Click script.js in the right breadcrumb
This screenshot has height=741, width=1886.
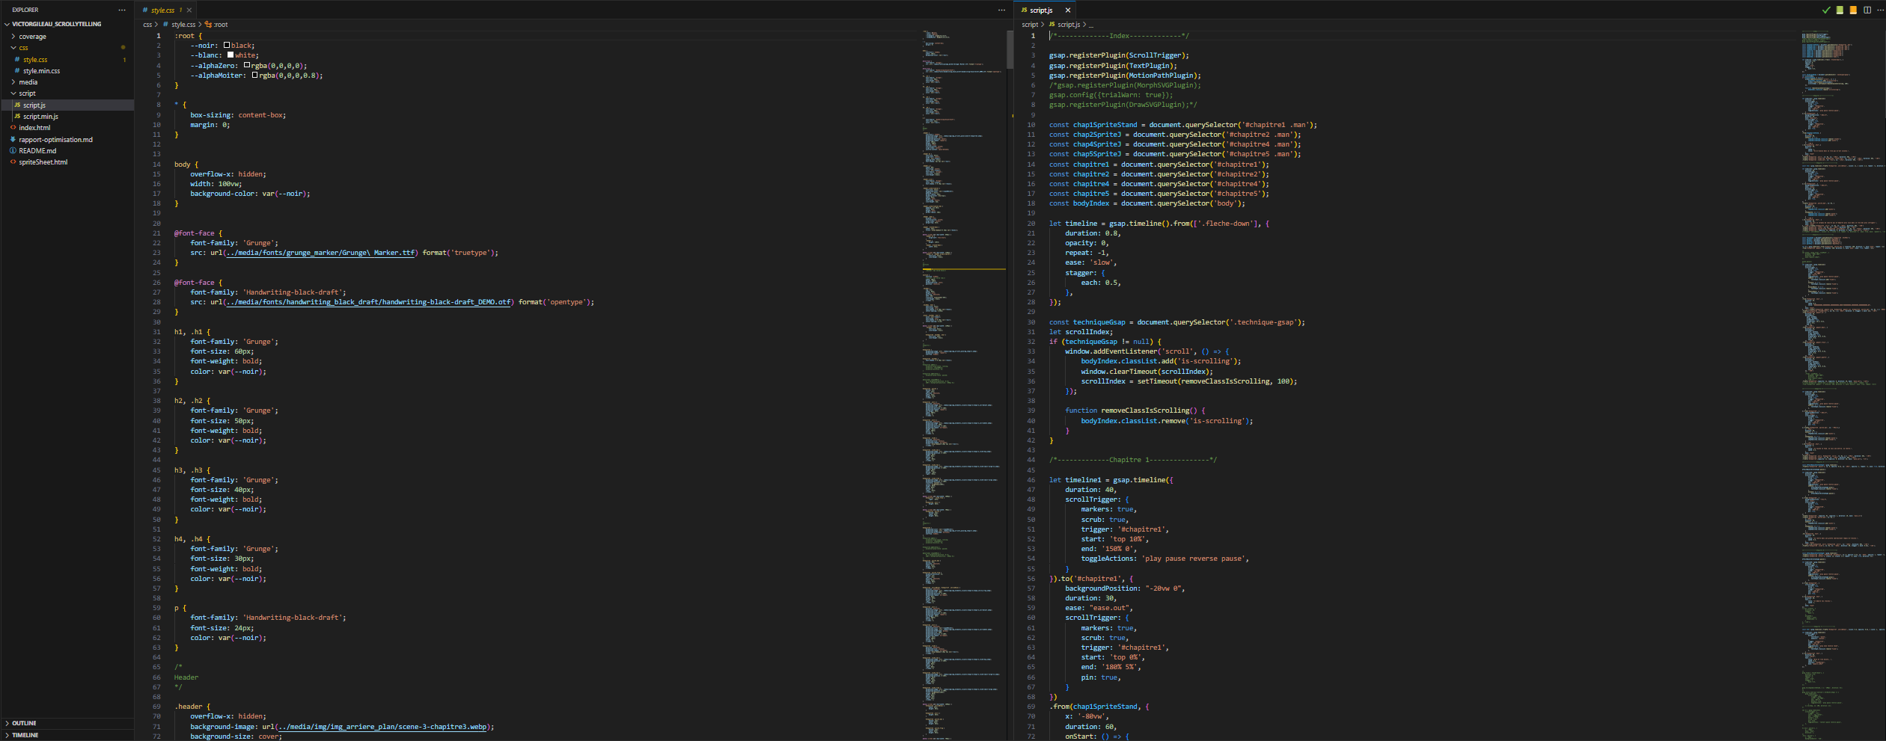click(x=1069, y=25)
